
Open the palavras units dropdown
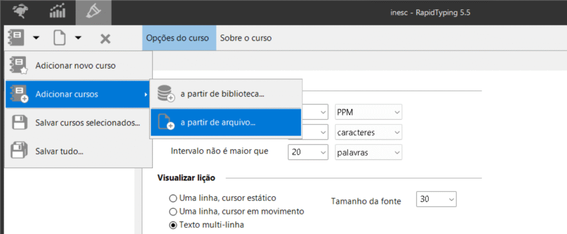(368, 152)
